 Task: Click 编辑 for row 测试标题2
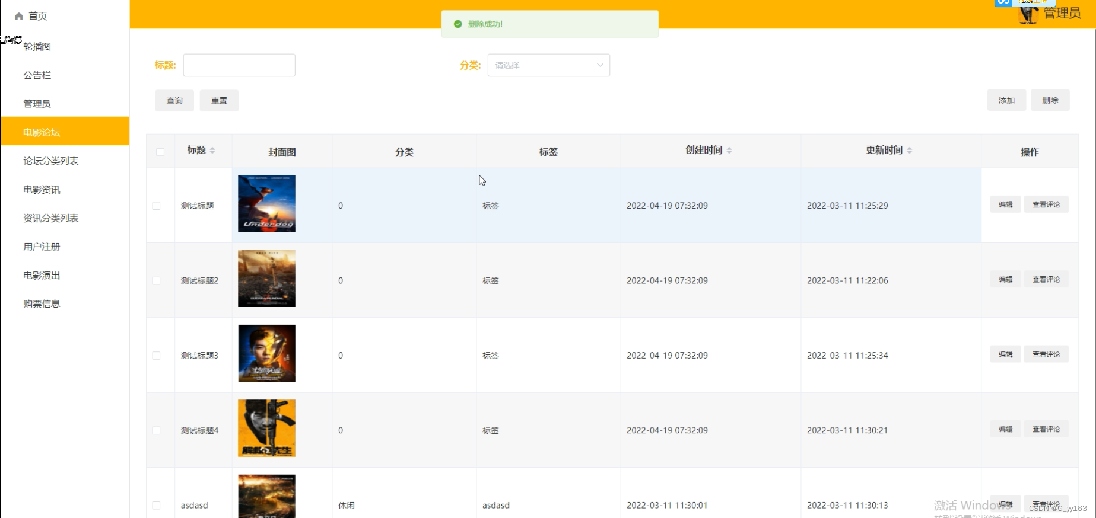coord(1006,279)
